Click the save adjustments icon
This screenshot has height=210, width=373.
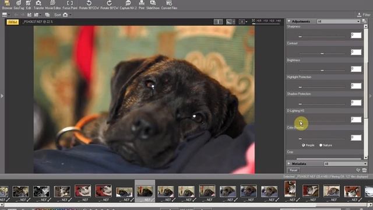click(x=364, y=170)
